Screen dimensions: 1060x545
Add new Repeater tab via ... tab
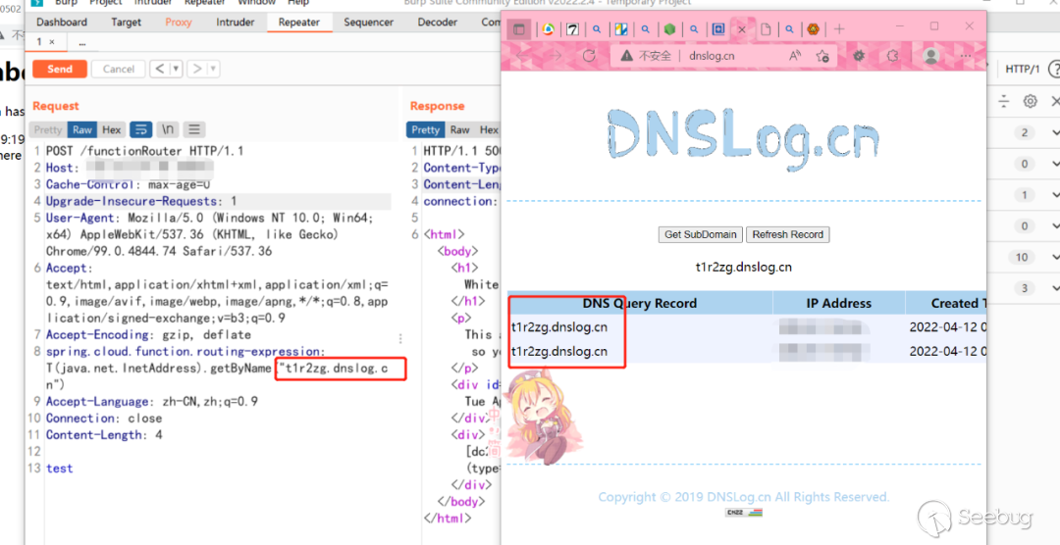point(81,42)
